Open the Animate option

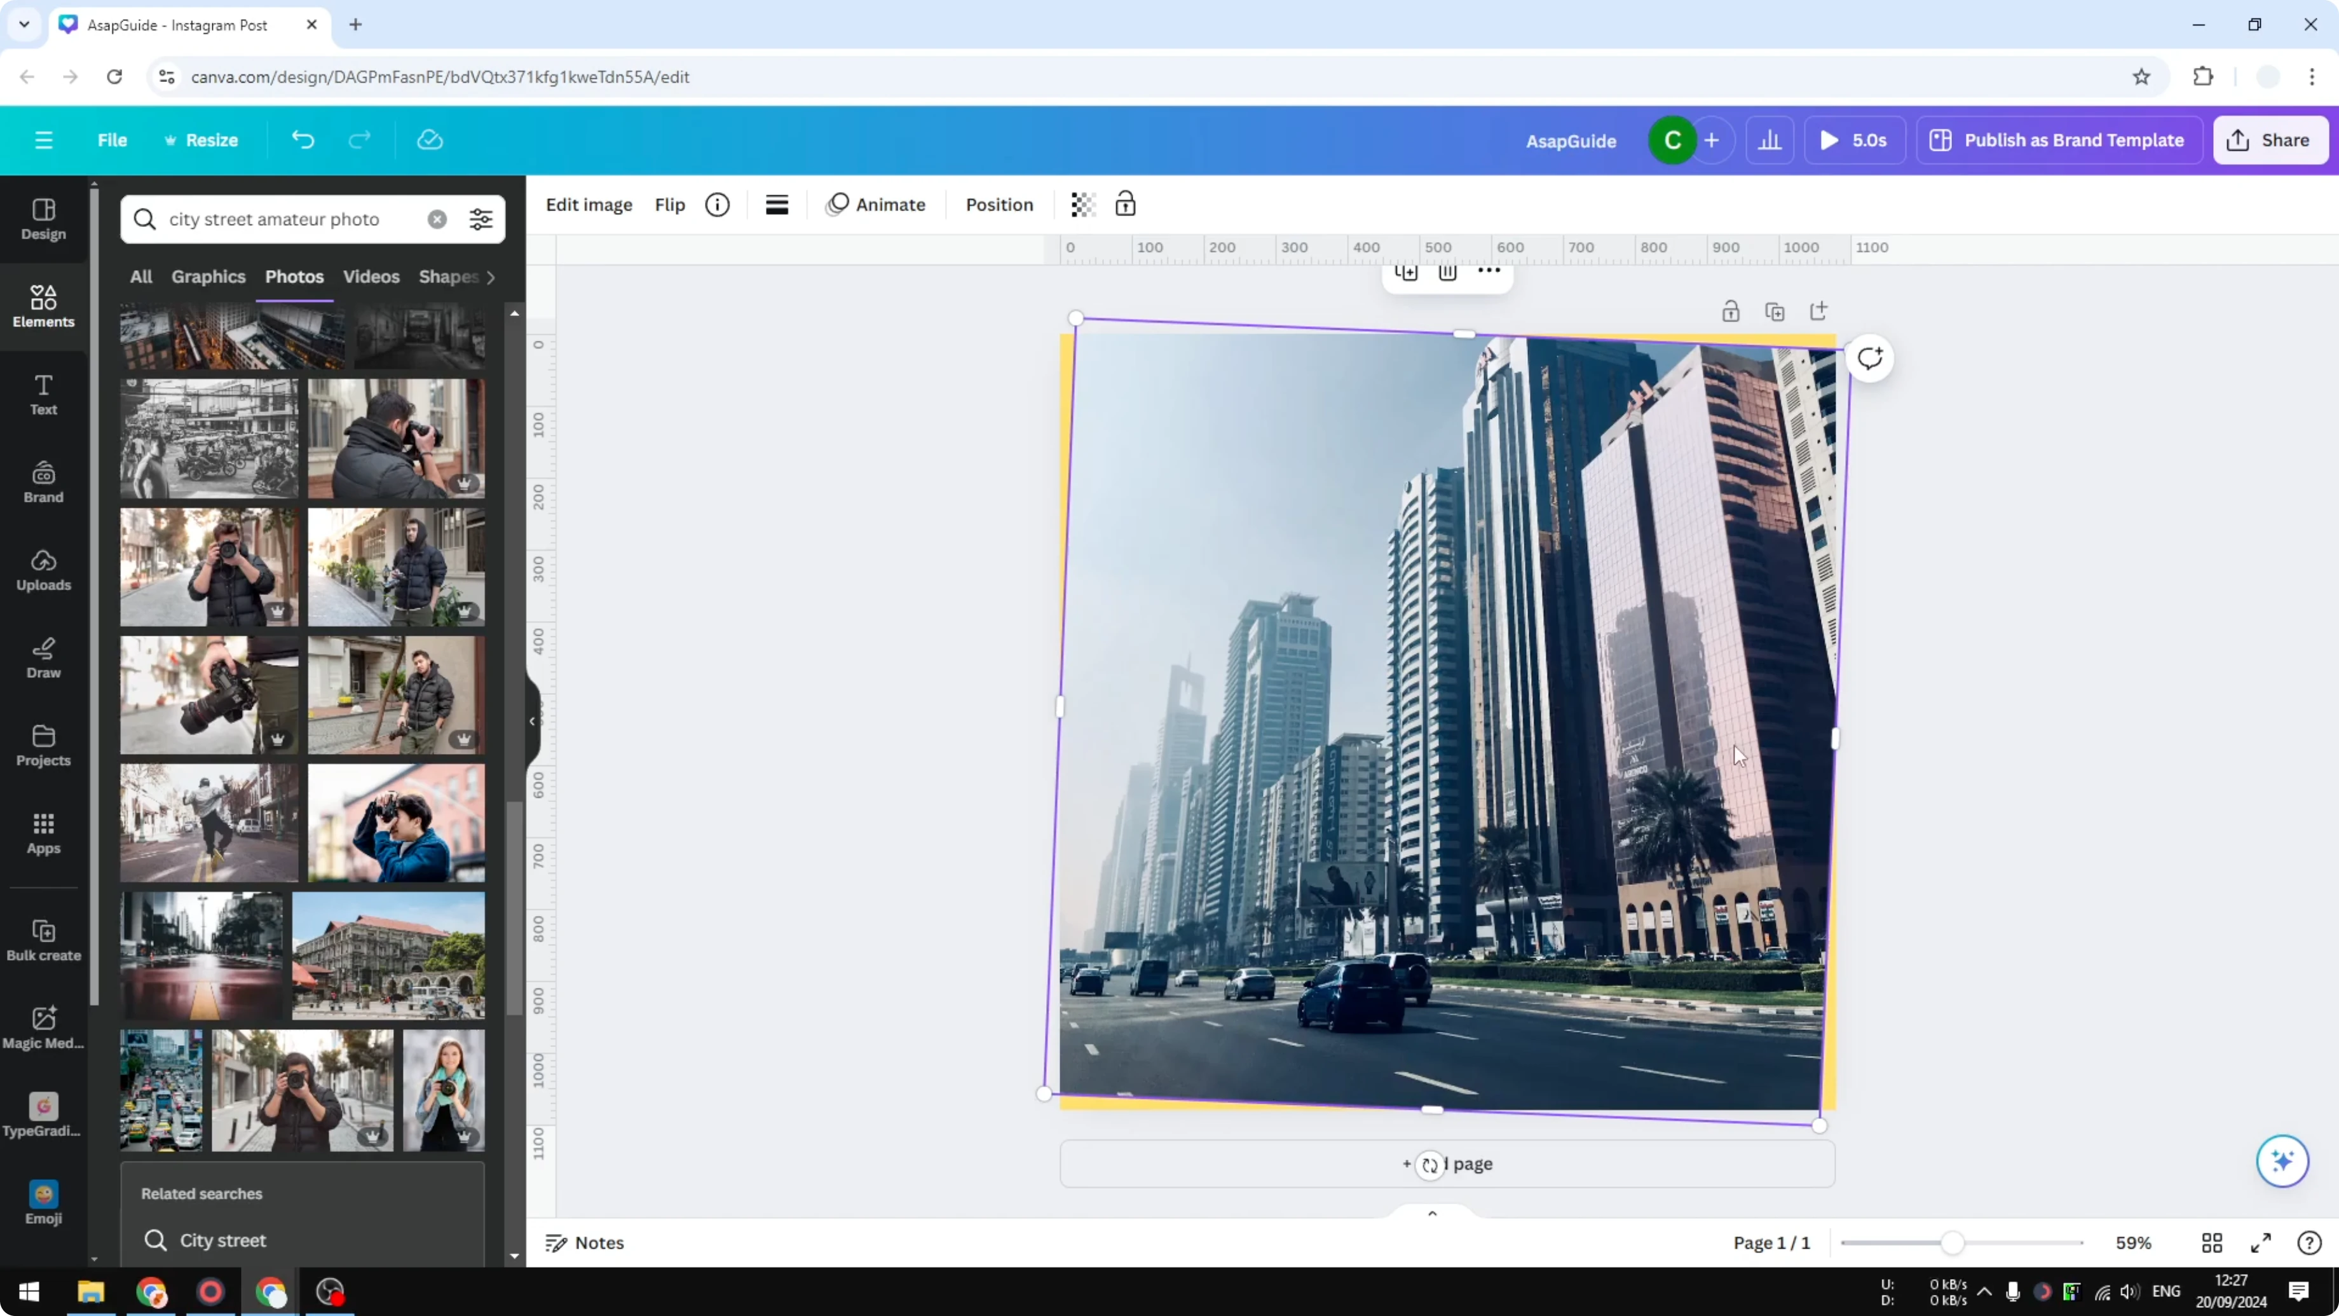coord(875,204)
